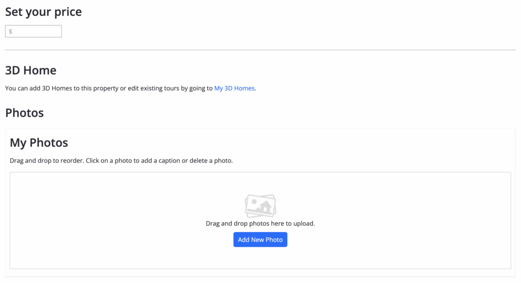This screenshot has height=283, width=521.
Task: Click the house image inside the placeholder icon
Action: [x=264, y=207]
